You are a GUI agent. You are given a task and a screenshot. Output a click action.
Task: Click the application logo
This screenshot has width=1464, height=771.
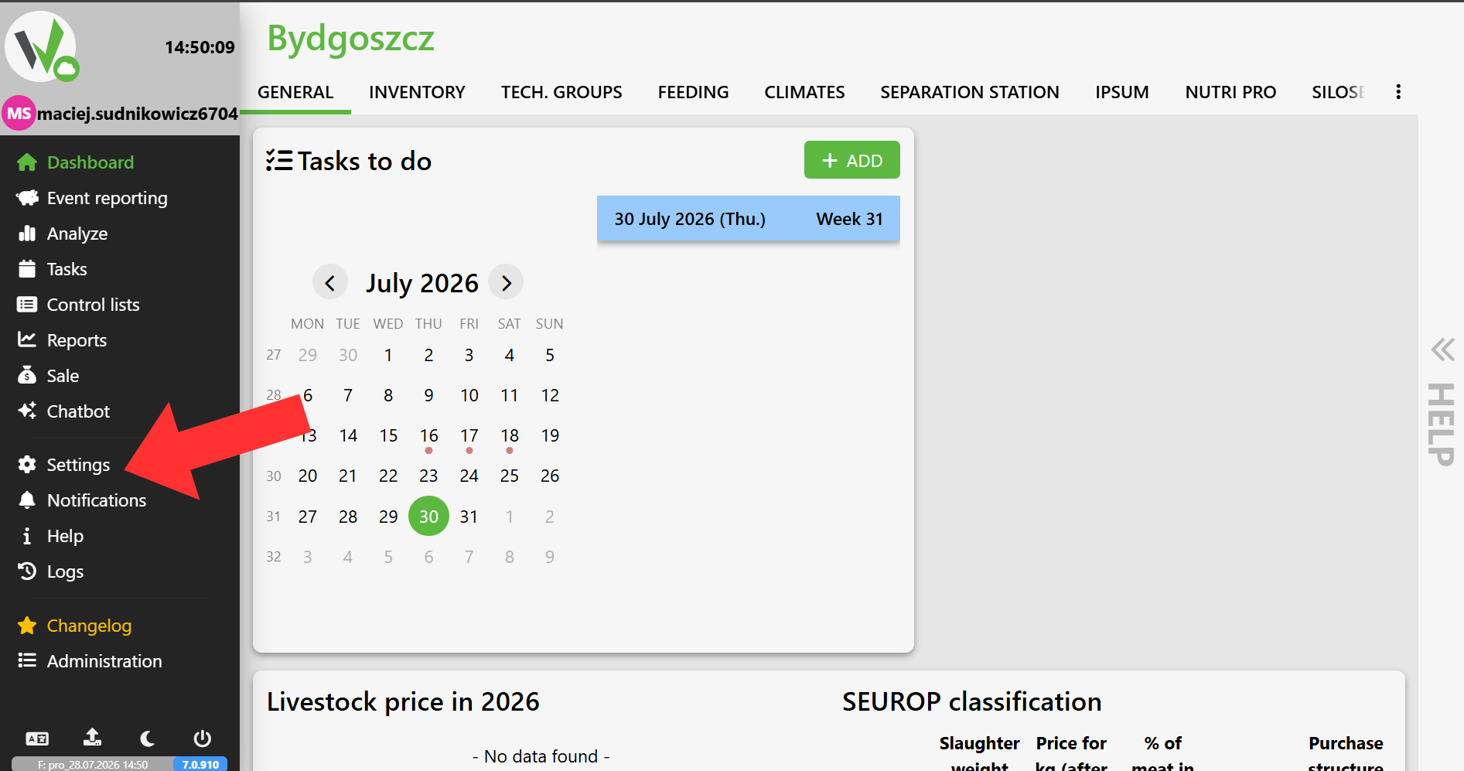[43, 47]
